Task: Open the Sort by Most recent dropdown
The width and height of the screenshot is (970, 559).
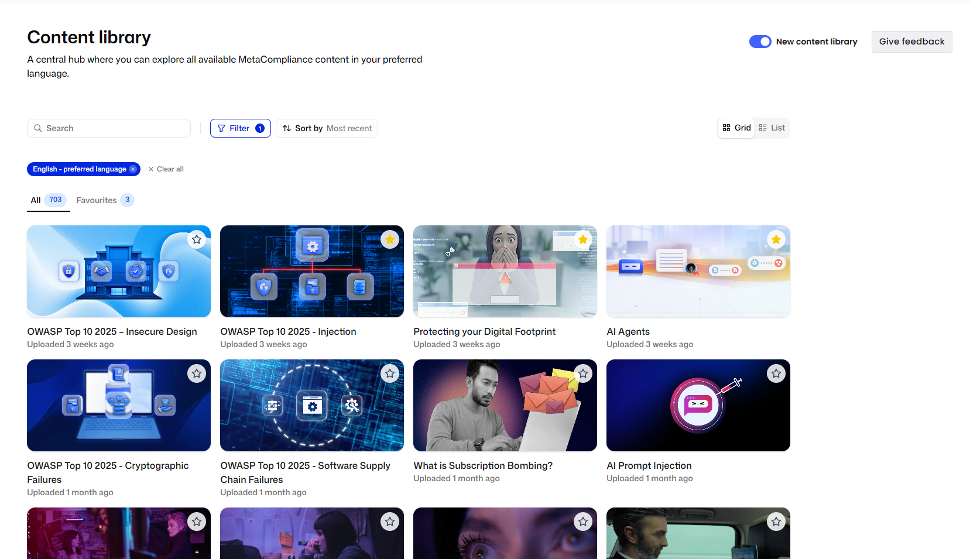Action: click(327, 128)
